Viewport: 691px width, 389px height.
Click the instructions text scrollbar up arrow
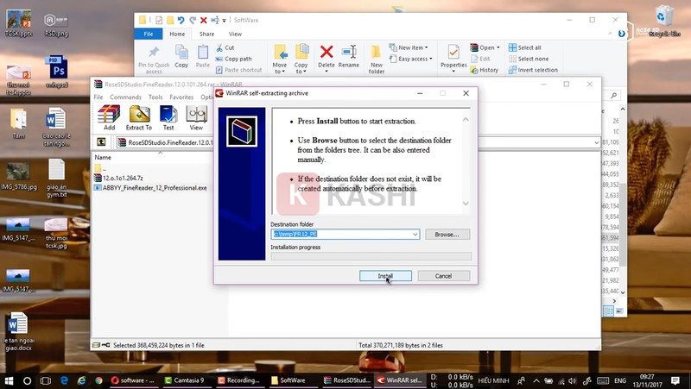point(466,119)
